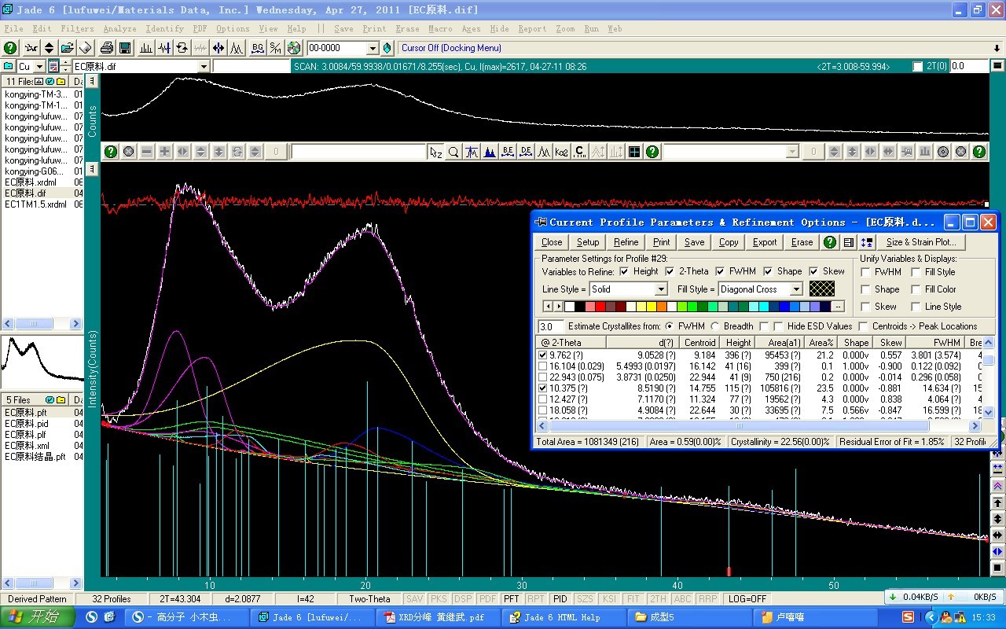Select Breadth radio for crystallite estimate
The width and height of the screenshot is (1006, 629).
[715, 326]
